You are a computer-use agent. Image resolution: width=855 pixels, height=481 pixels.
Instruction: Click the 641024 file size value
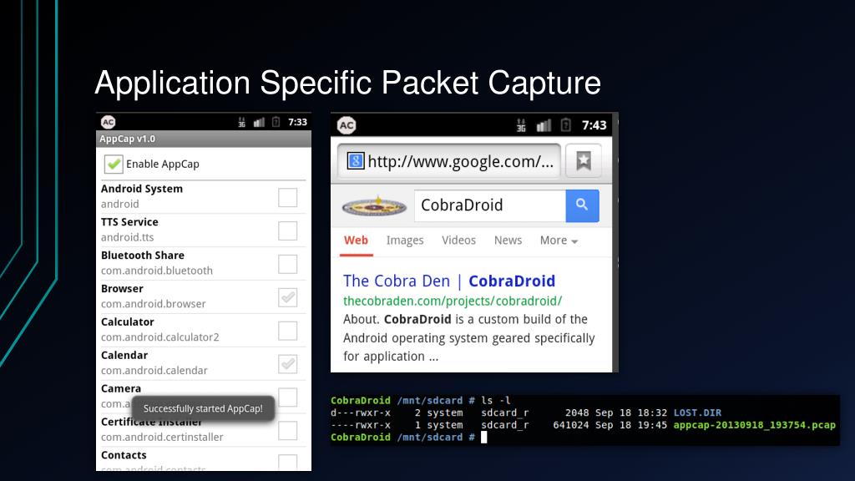[571, 425]
